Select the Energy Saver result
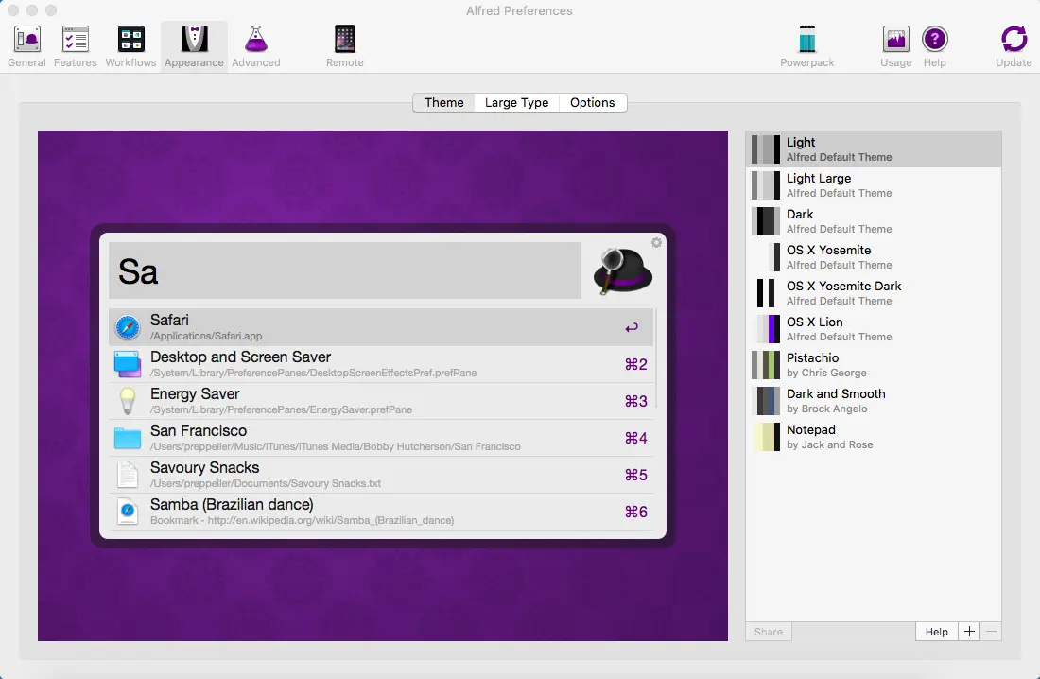 point(381,401)
